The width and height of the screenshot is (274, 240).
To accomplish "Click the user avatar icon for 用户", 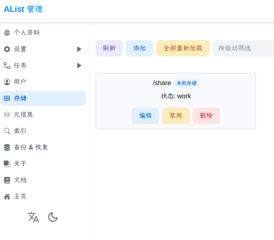I will (x=7, y=82).
